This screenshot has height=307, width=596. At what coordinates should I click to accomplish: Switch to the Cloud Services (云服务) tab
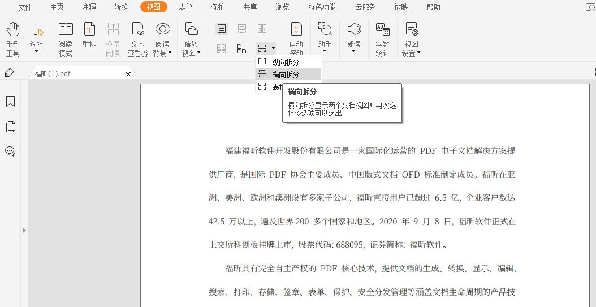click(365, 7)
